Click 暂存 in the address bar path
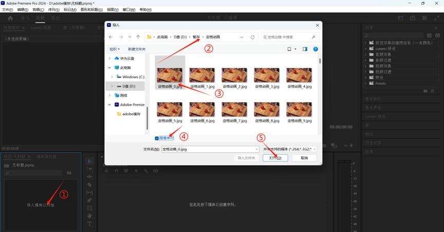This screenshot has height=232, width=444. click(x=196, y=37)
